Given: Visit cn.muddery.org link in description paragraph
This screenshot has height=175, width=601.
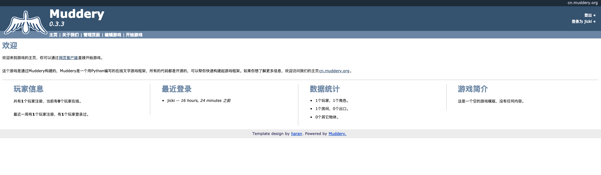Looking at the screenshot, I should [334, 71].
